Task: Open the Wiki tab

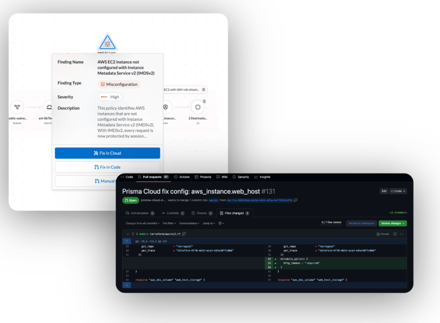Action: point(222,177)
